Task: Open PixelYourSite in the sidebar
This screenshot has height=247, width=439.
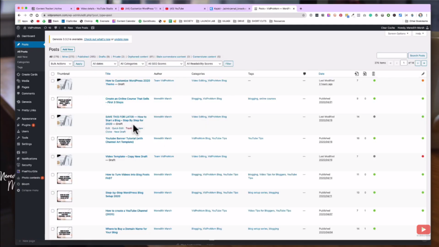Action: coord(30,172)
